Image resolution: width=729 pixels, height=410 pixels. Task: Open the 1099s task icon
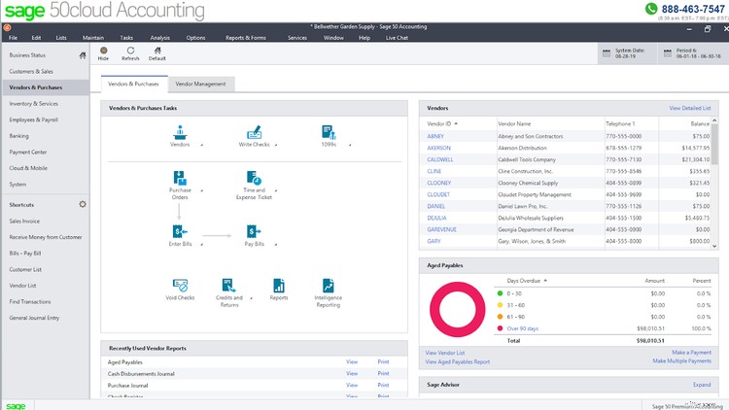tap(329, 132)
